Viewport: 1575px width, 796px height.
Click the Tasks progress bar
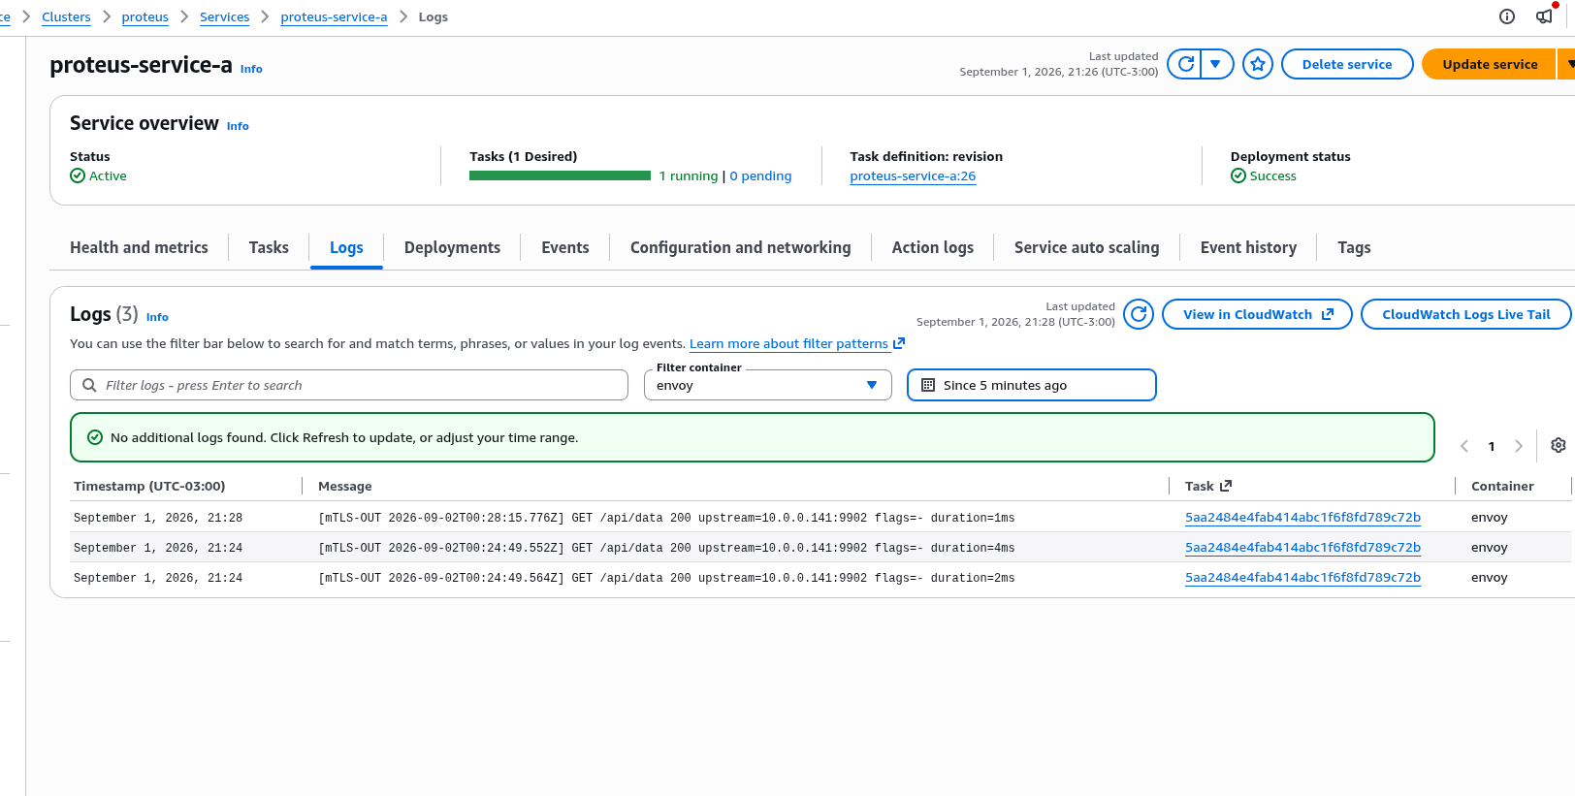pyautogui.click(x=560, y=175)
